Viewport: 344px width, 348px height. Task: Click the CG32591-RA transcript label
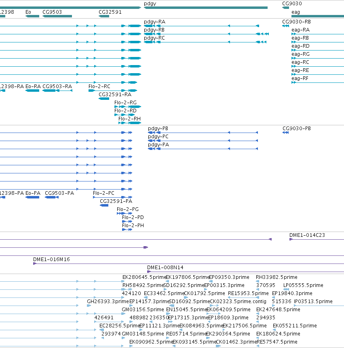click(115, 95)
